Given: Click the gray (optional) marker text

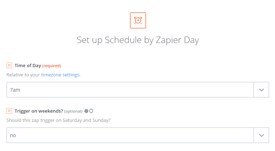Looking at the screenshot, I should click(x=73, y=111).
